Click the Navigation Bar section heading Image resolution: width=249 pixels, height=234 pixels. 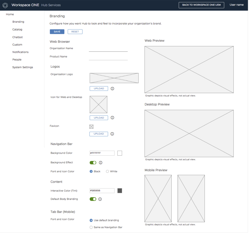(62, 144)
